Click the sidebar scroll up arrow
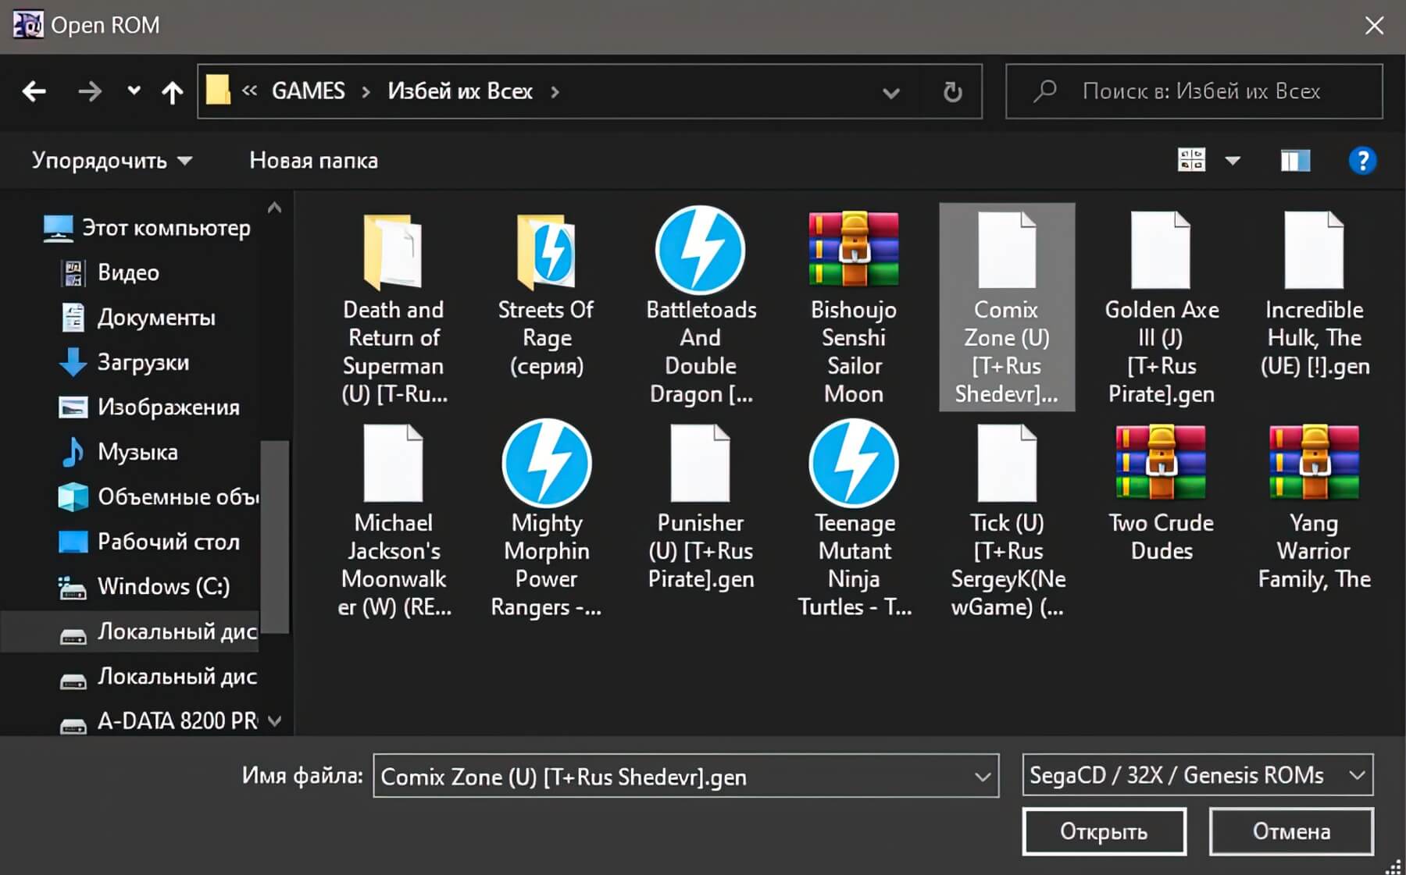This screenshot has width=1406, height=875. pos(274,208)
